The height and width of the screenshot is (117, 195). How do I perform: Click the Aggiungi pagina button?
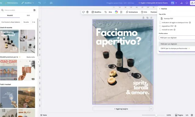pyautogui.click(x=121, y=109)
